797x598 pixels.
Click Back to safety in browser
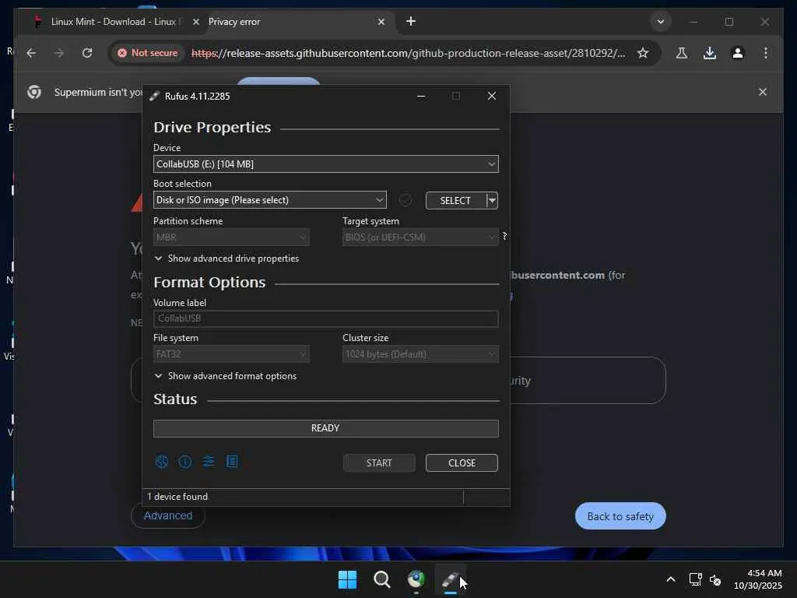pos(620,516)
